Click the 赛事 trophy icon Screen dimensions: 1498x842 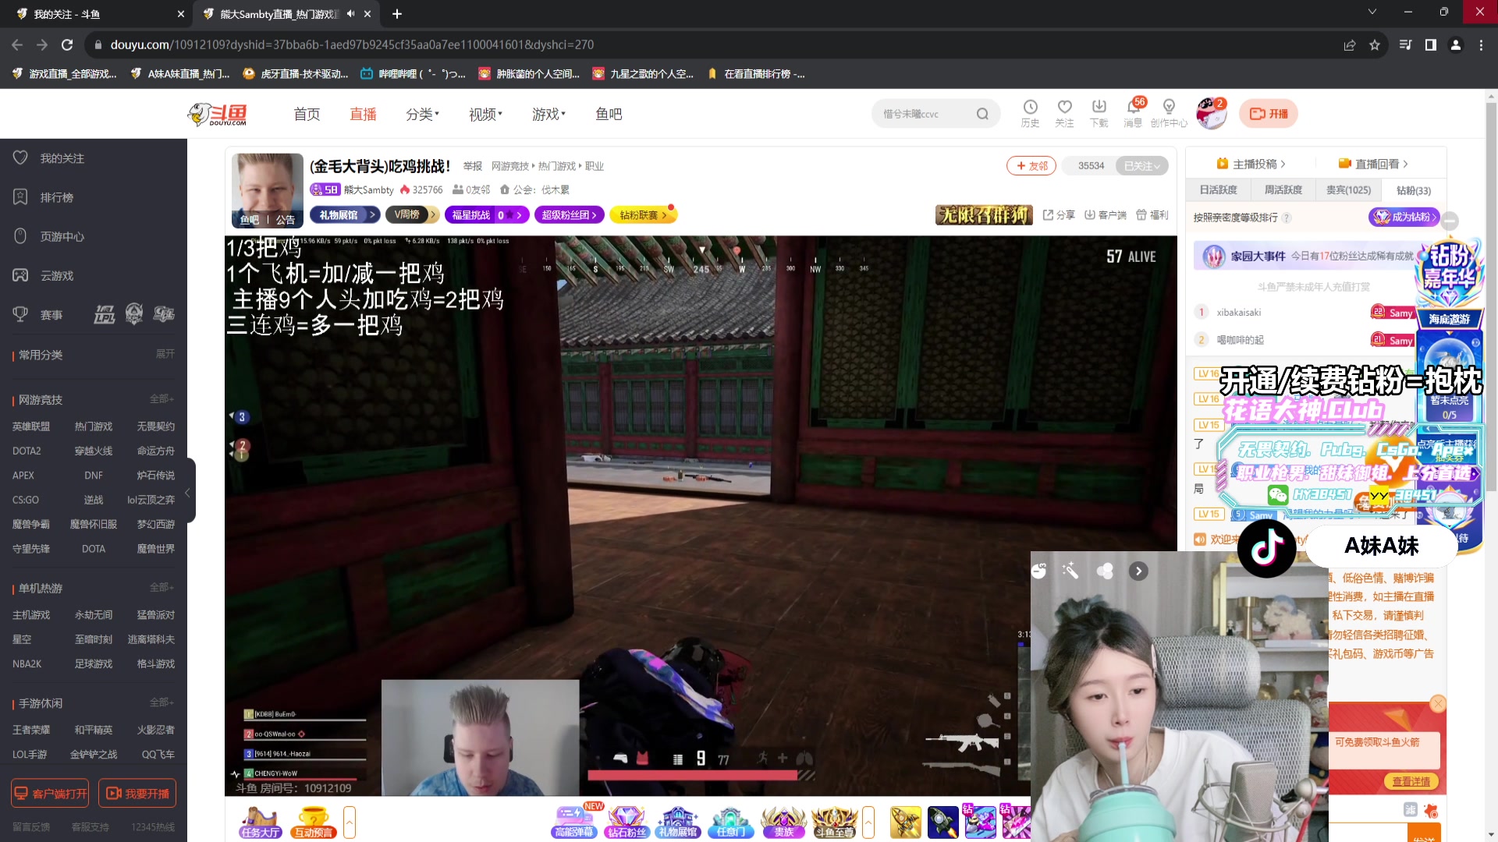tap(20, 314)
